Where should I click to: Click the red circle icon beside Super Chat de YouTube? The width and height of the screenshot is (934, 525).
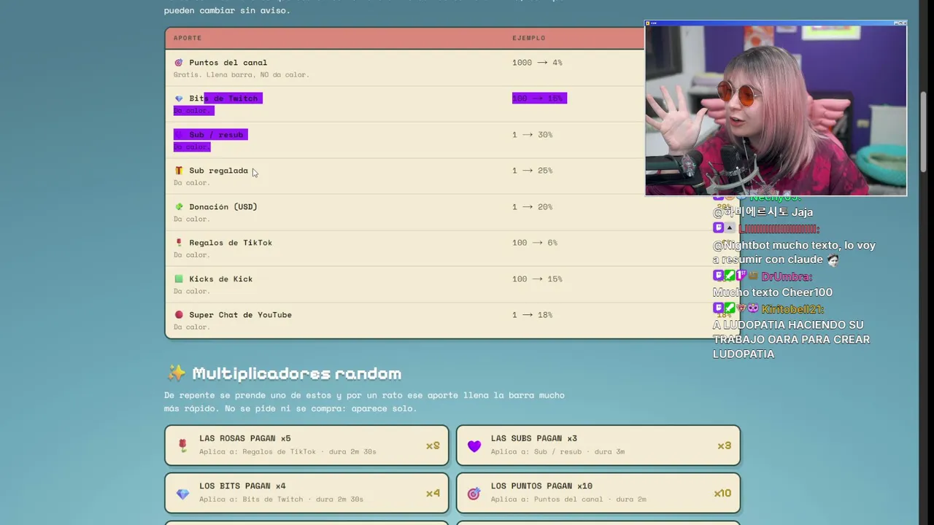pyautogui.click(x=179, y=315)
